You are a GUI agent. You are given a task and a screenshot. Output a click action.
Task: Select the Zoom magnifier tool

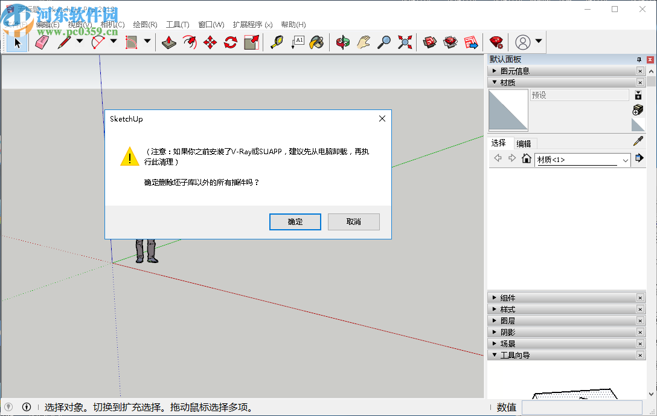pyautogui.click(x=384, y=42)
